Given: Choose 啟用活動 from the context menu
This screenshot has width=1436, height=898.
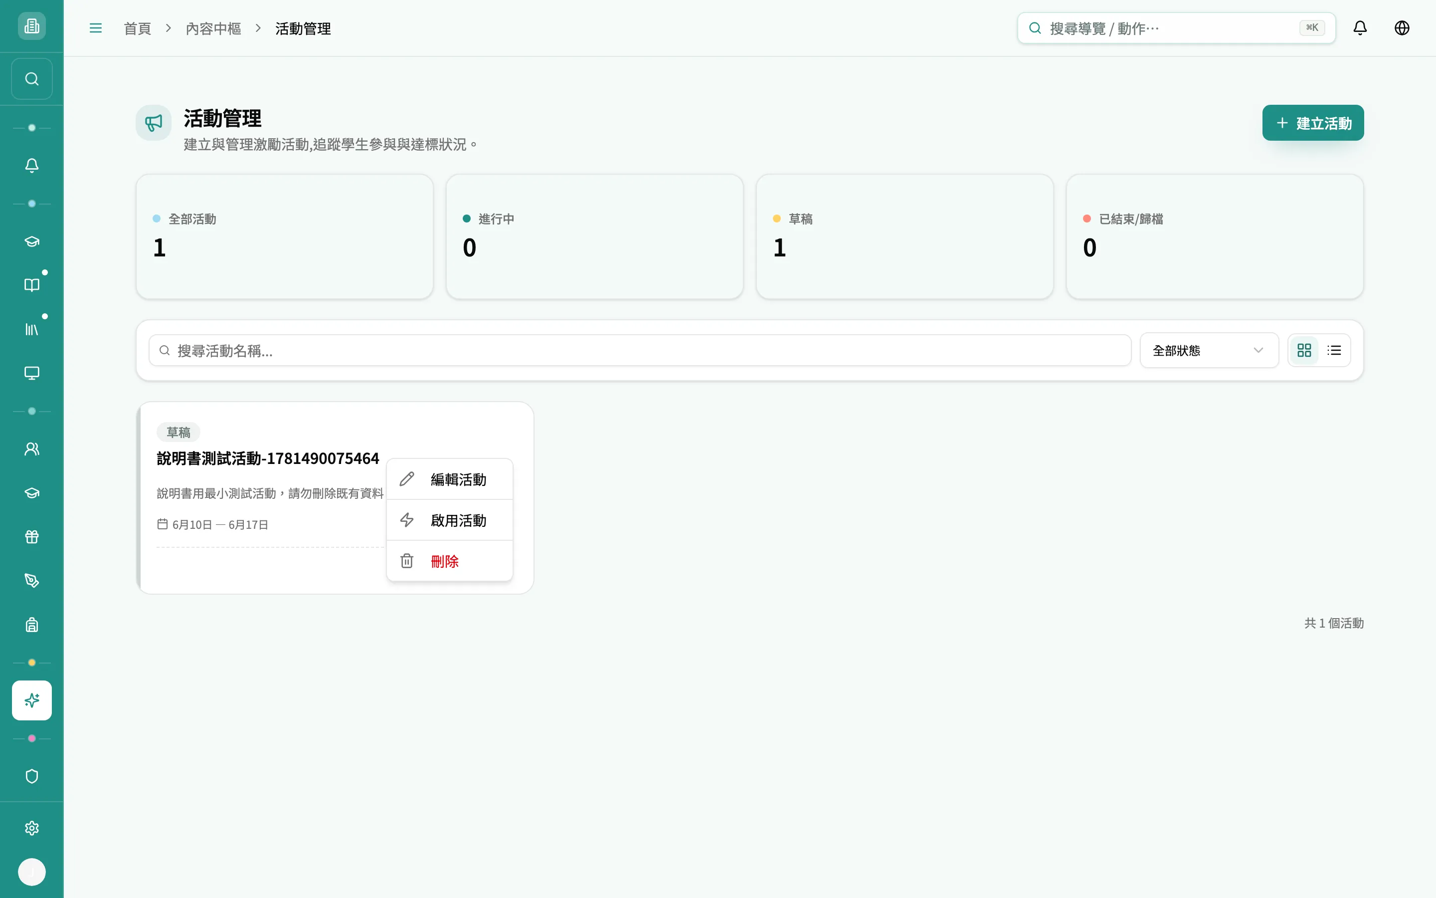Looking at the screenshot, I should (449, 520).
